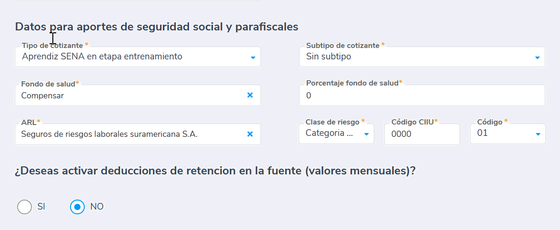Select the NO radio button
The width and height of the screenshot is (560, 230).
[x=77, y=207]
